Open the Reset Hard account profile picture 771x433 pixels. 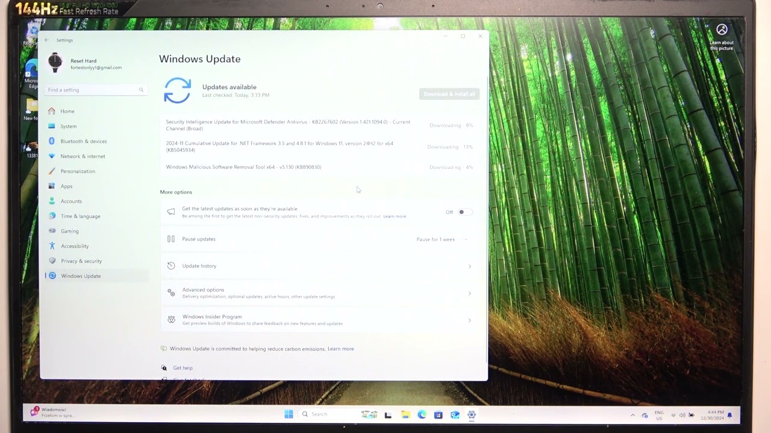[55, 63]
